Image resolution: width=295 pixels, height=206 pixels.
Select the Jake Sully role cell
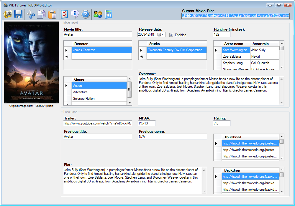coord(265,50)
